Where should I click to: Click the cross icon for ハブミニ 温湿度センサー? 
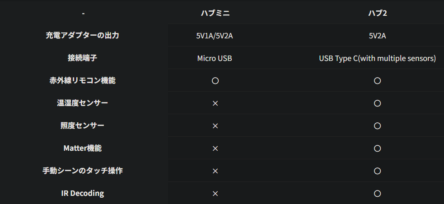[215, 103]
